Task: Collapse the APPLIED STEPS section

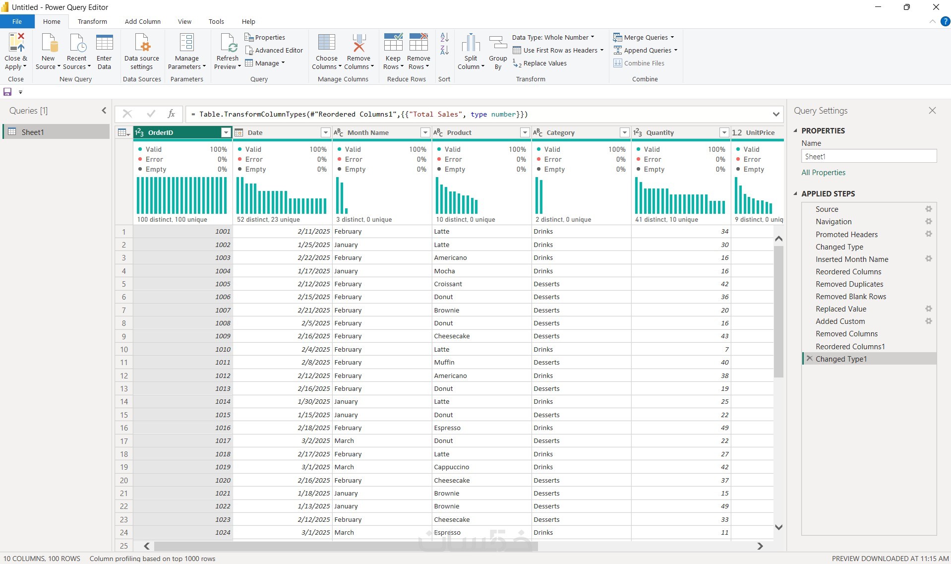Action: pos(796,193)
